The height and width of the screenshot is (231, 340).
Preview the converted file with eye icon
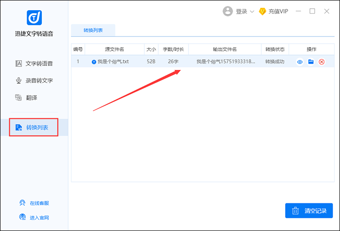(300, 62)
